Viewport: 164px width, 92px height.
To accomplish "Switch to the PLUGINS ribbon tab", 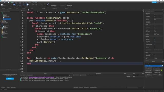I will point(30,2).
